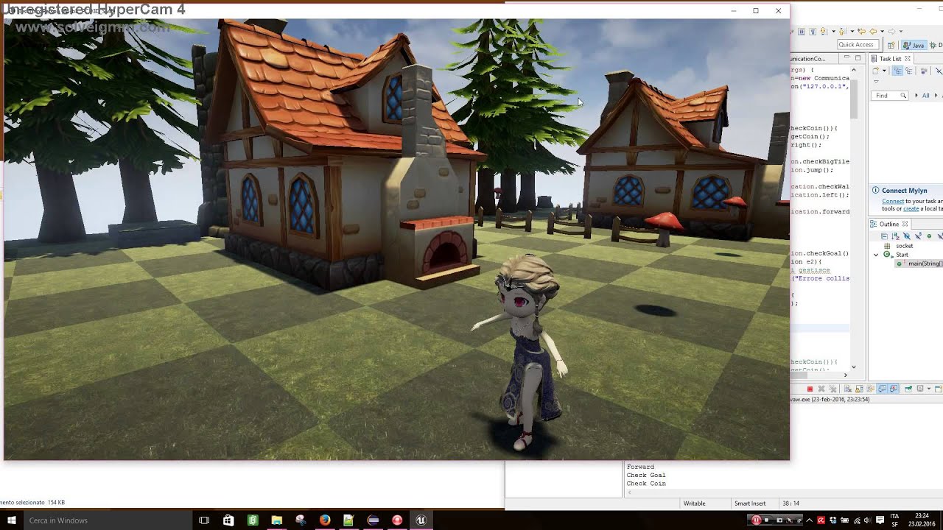Click New Task icon in Task List
The height and width of the screenshot is (530, 943).
(875, 71)
